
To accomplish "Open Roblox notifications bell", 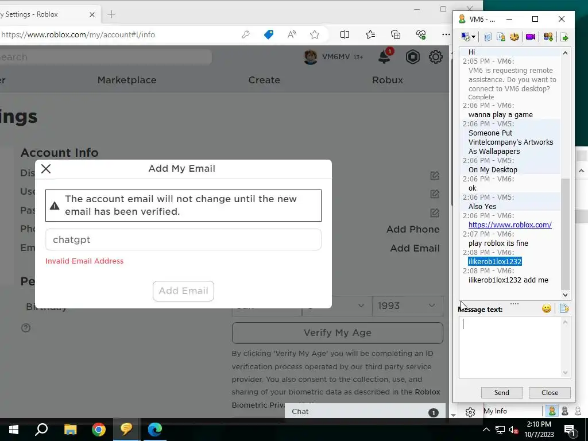I will (385, 57).
